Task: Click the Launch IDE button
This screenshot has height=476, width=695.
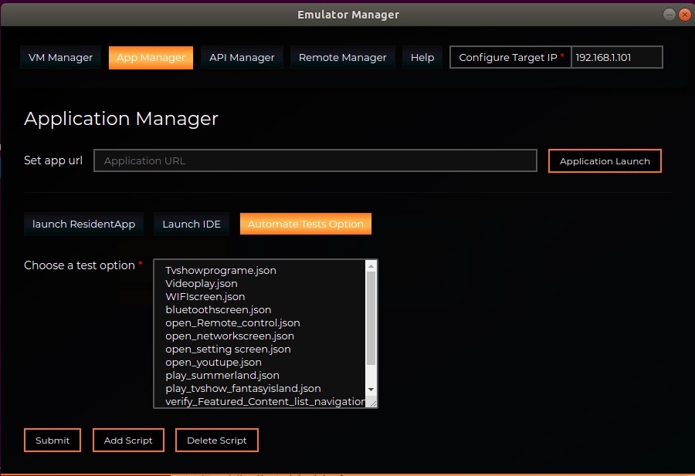Action: pos(192,224)
